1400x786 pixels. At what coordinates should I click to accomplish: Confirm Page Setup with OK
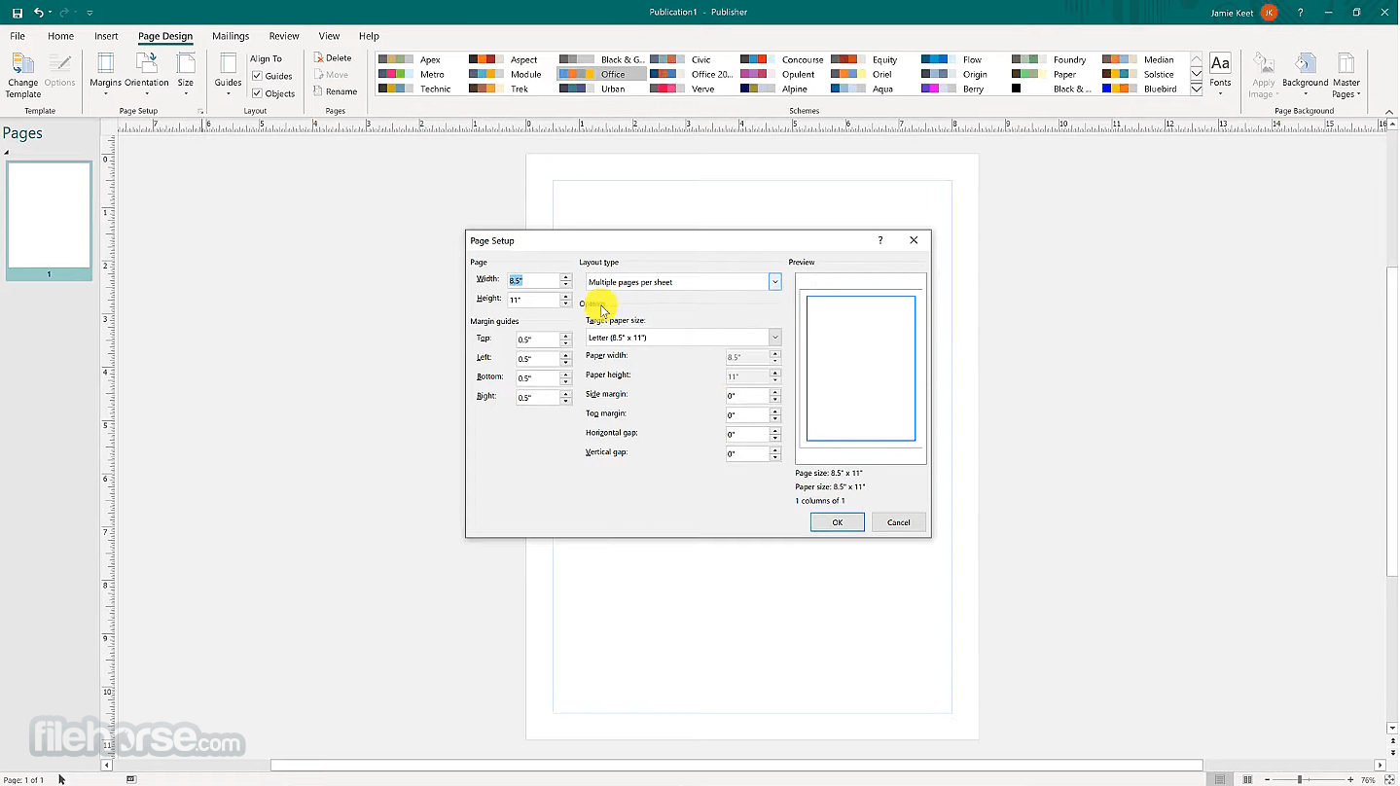[838, 522]
